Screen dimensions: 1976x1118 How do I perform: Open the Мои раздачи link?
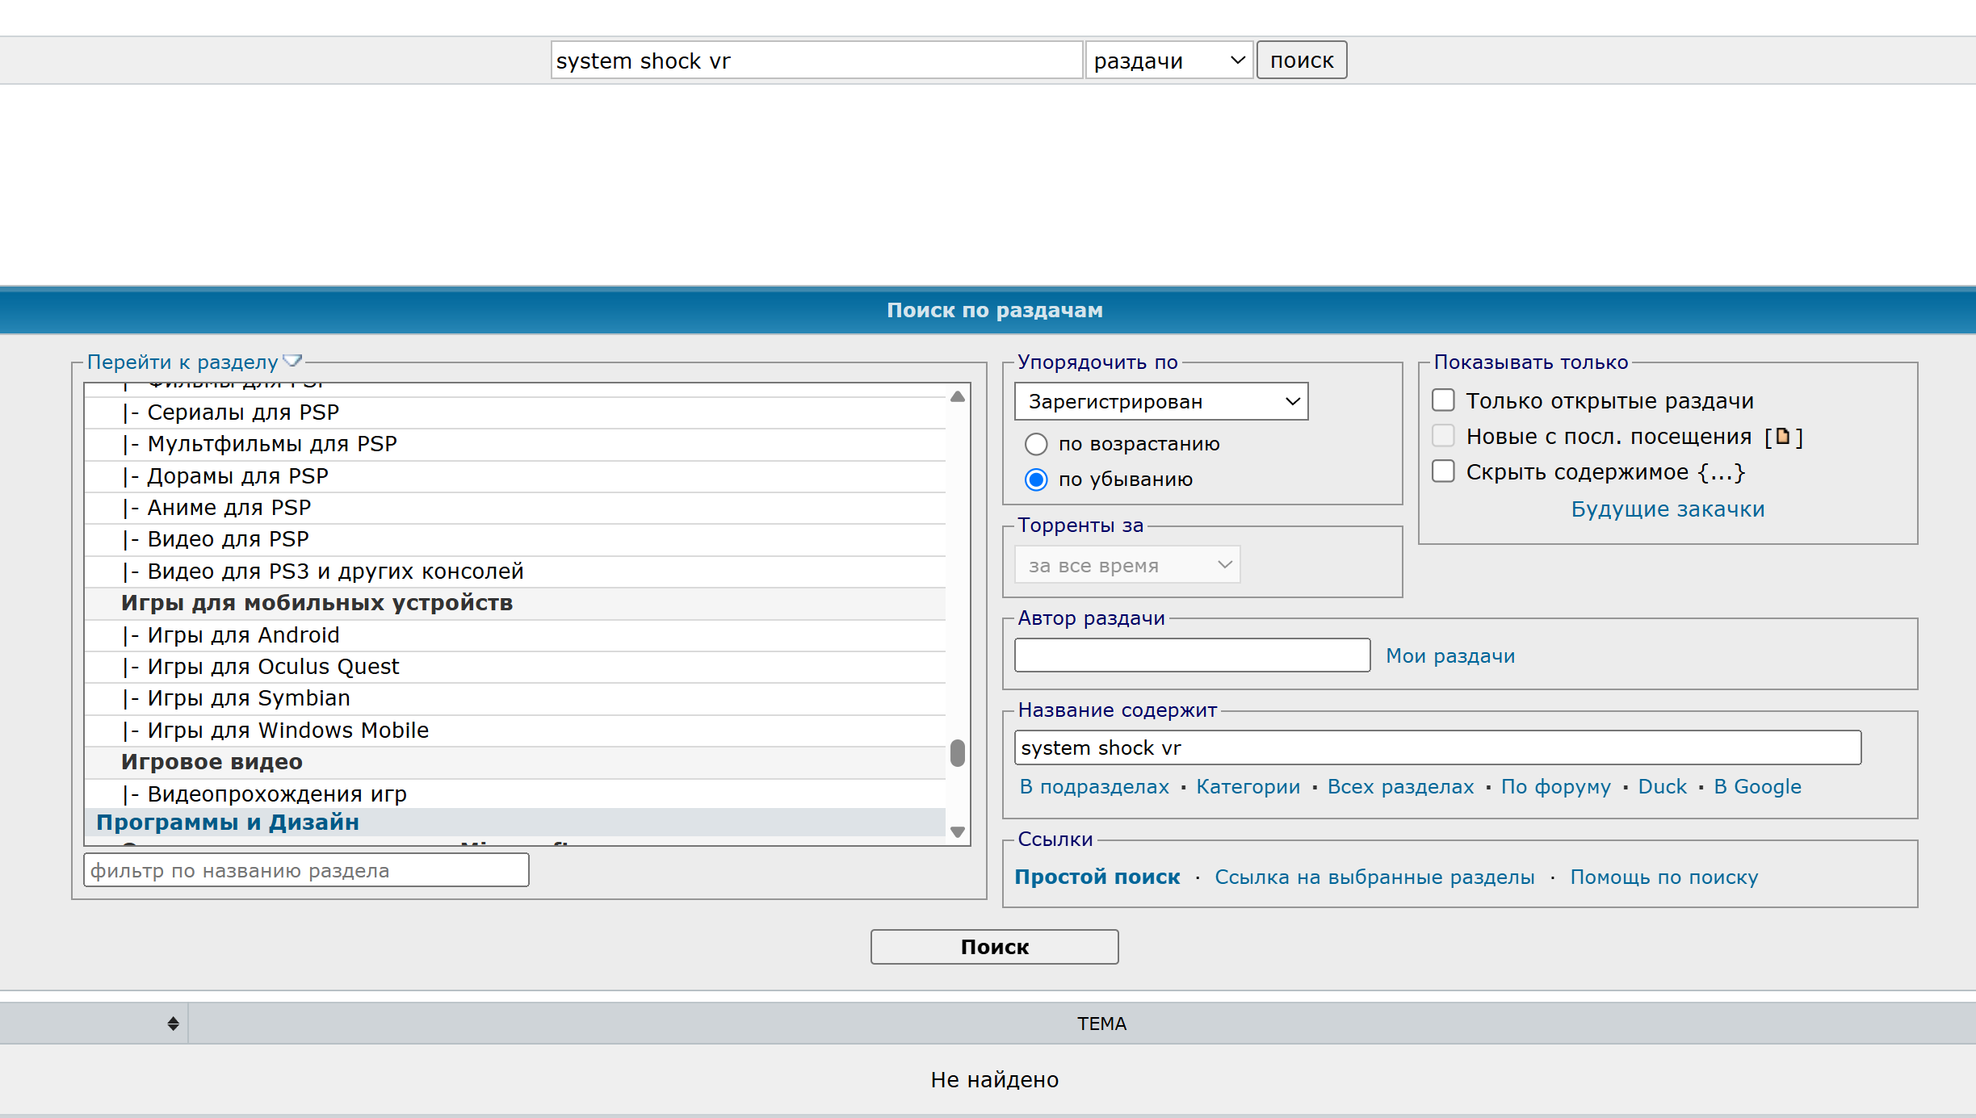click(x=1450, y=655)
